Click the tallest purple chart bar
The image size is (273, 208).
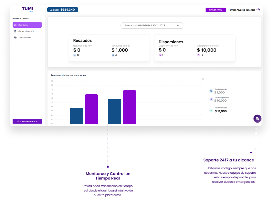coord(130,107)
